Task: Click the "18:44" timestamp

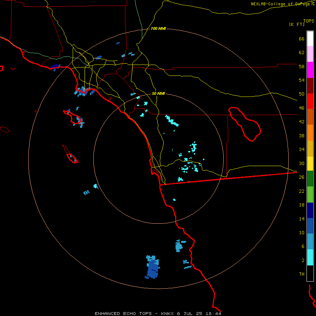Action: tap(213, 314)
